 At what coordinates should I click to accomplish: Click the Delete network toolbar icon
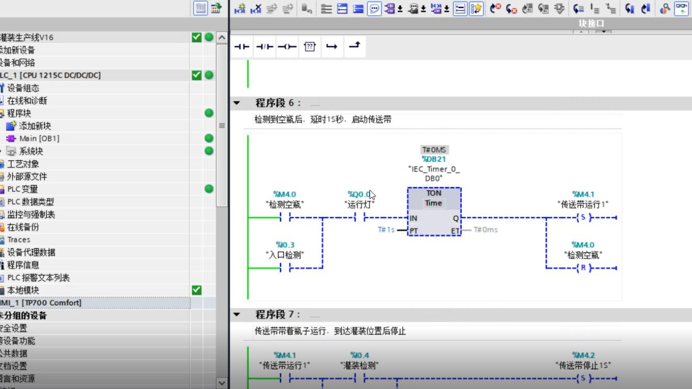tap(255, 8)
